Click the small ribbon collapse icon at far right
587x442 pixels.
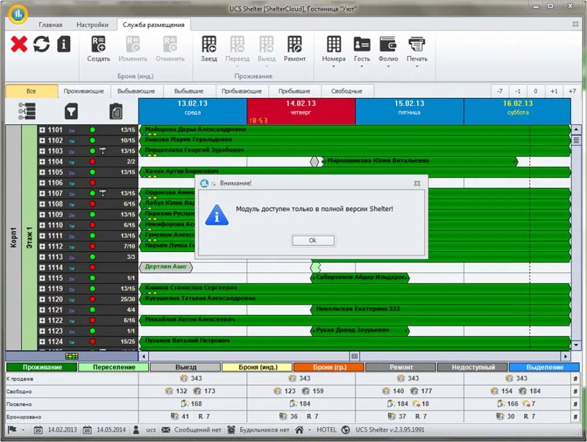[x=575, y=24]
